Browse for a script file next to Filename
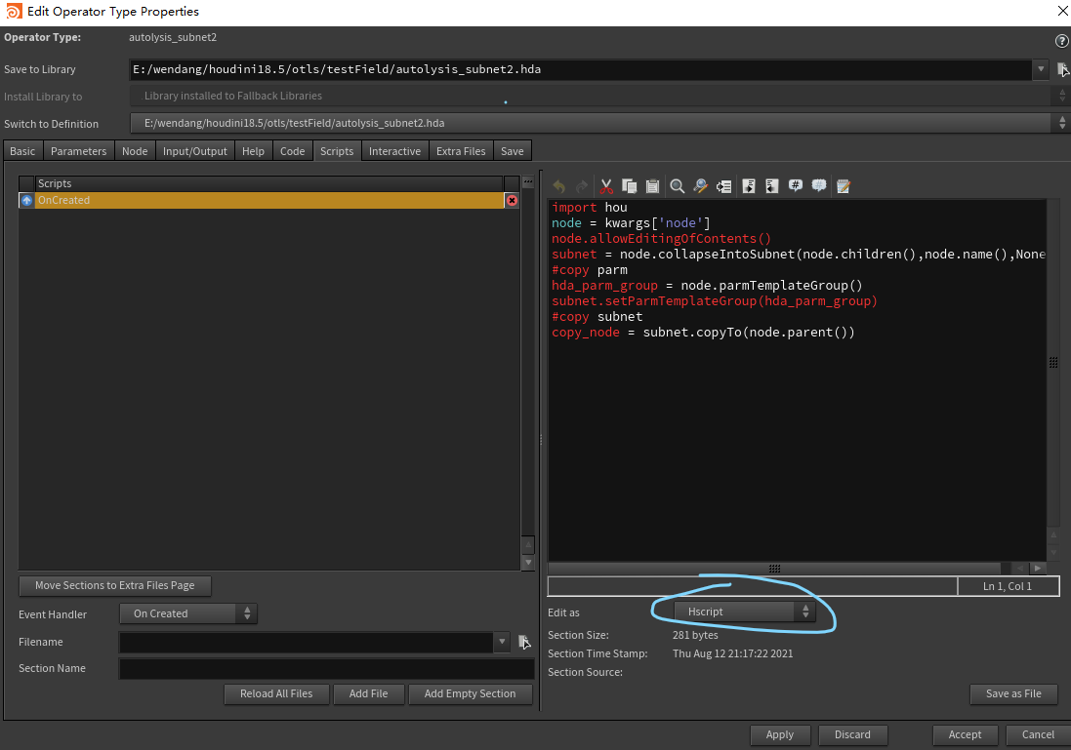 524,642
